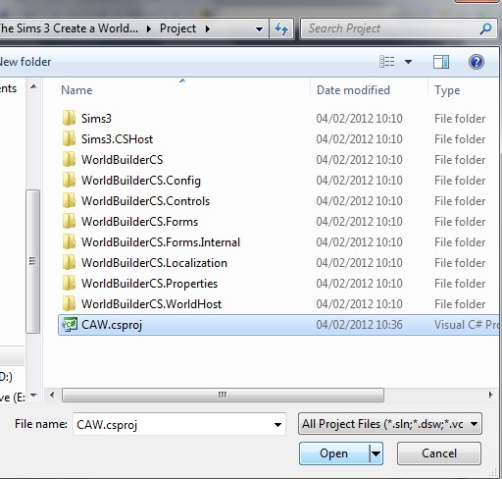Viewport: 502px width, 479px height.
Task: Sort by the Type column header
Action: click(447, 90)
